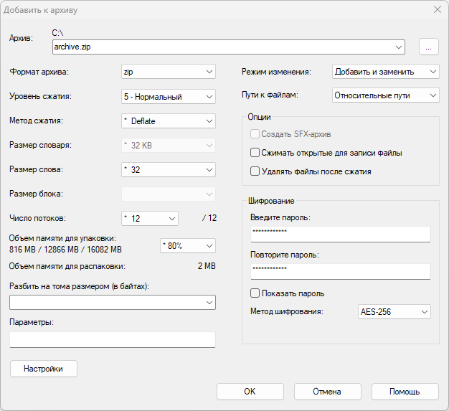Open the Число потоков dropdown
The image size is (449, 411).
coord(150,218)
